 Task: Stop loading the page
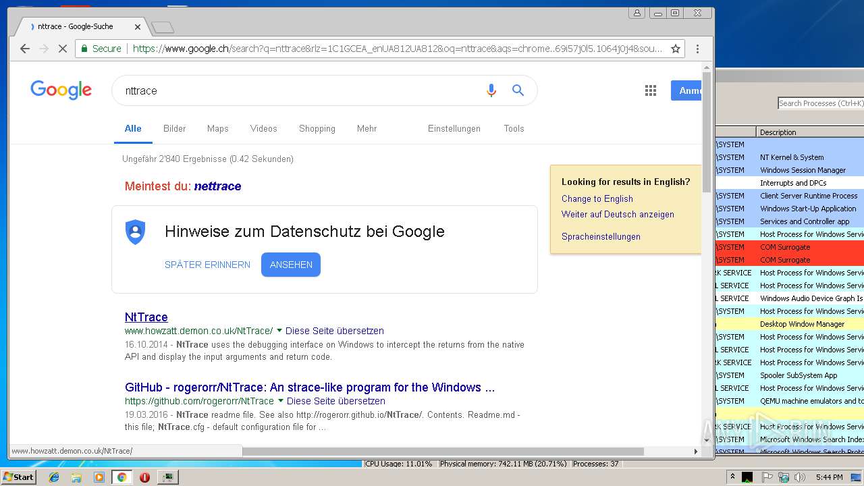pos(63,49)
